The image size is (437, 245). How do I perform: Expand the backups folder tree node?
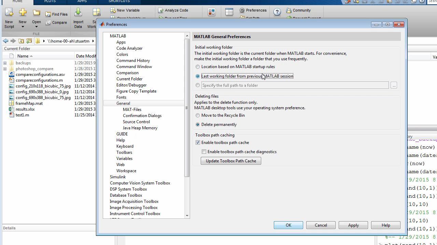[x=5, y=63]
